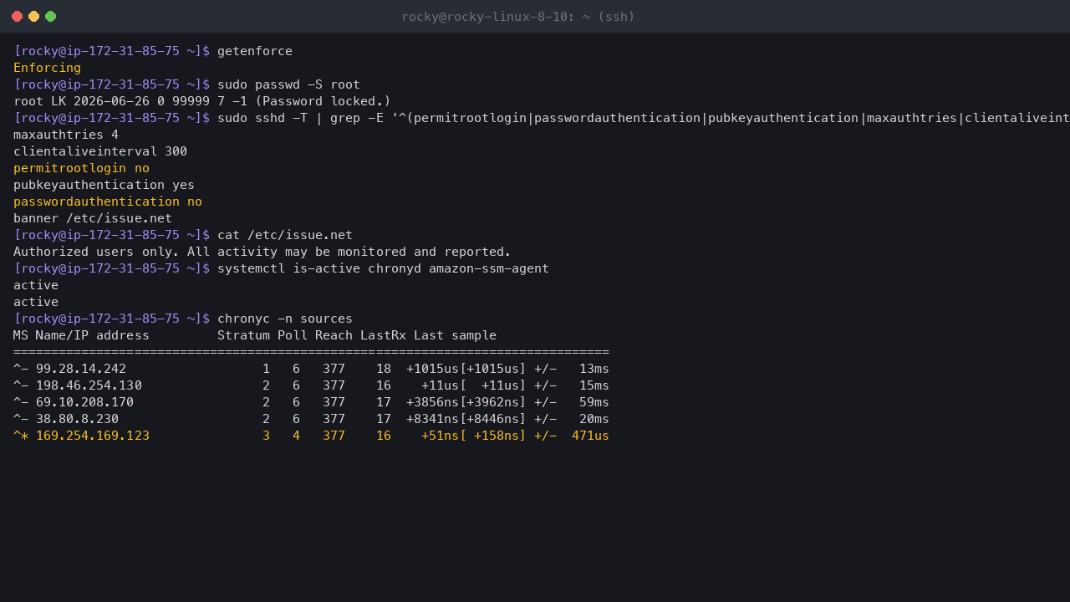Viewport: 1070px width, 602px height.
Task: Click the sudo passwd -S root command
Action: click(288, 84)
